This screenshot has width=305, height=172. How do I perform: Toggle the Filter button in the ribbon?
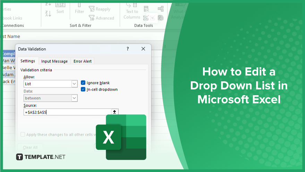coord(79,8)
